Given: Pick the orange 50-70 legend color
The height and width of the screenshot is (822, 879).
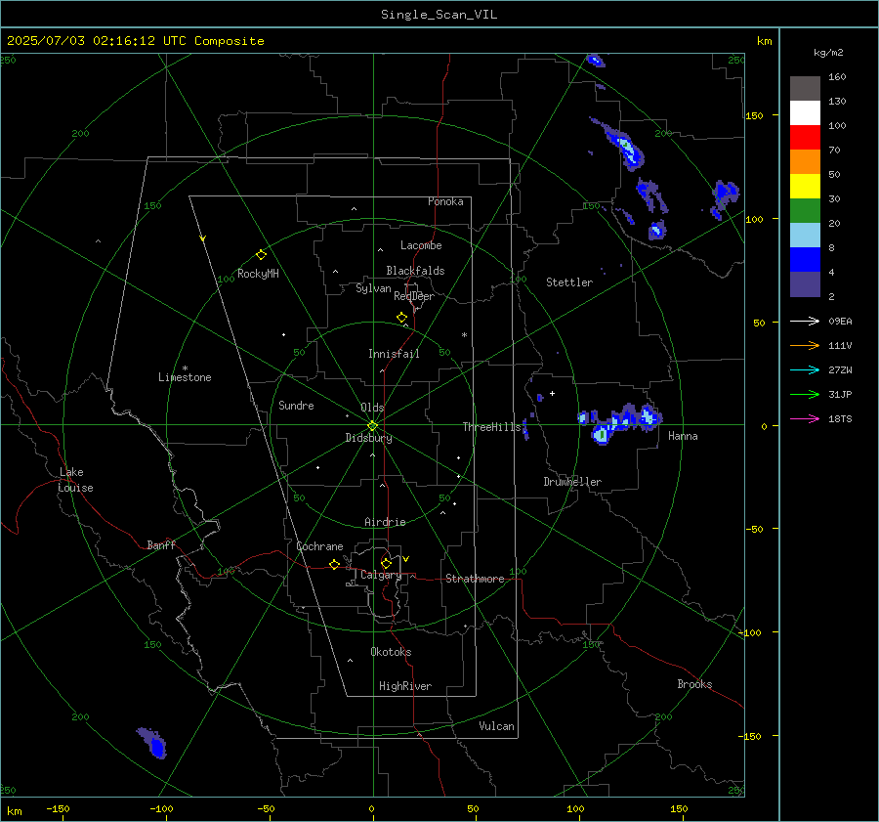Looking at the screenshot, I should point(805,161).
